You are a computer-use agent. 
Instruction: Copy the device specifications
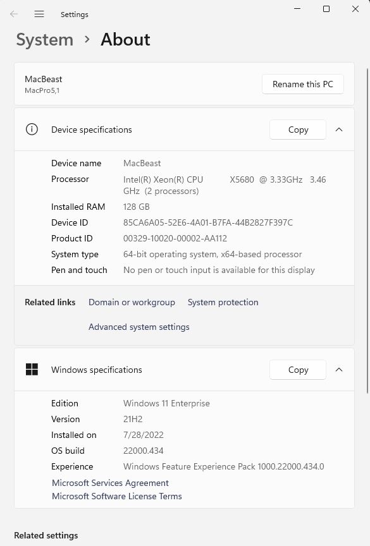tap(298, 130)
